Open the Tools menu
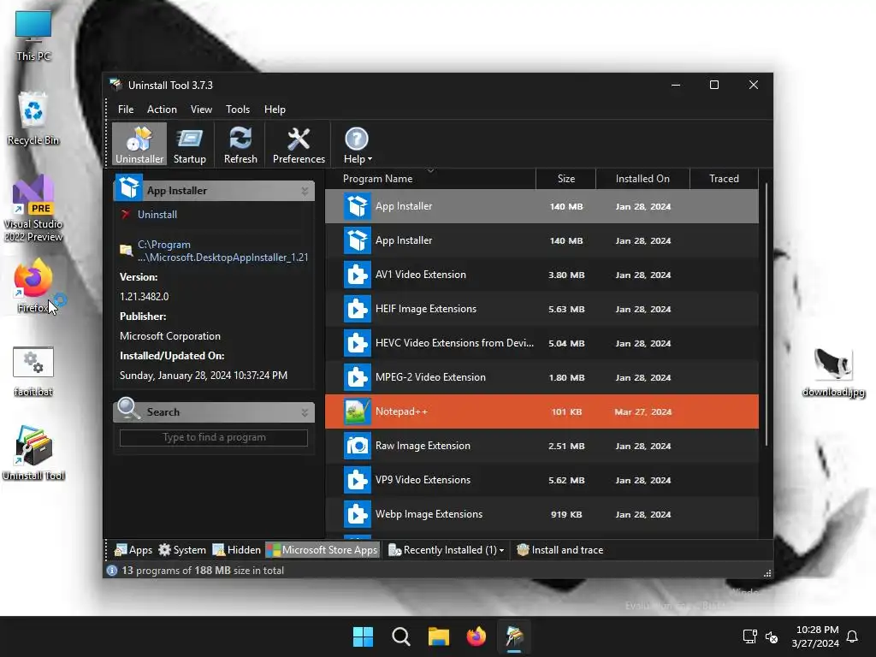Screen dimensions: 876x657 click(x=238, y=109)
